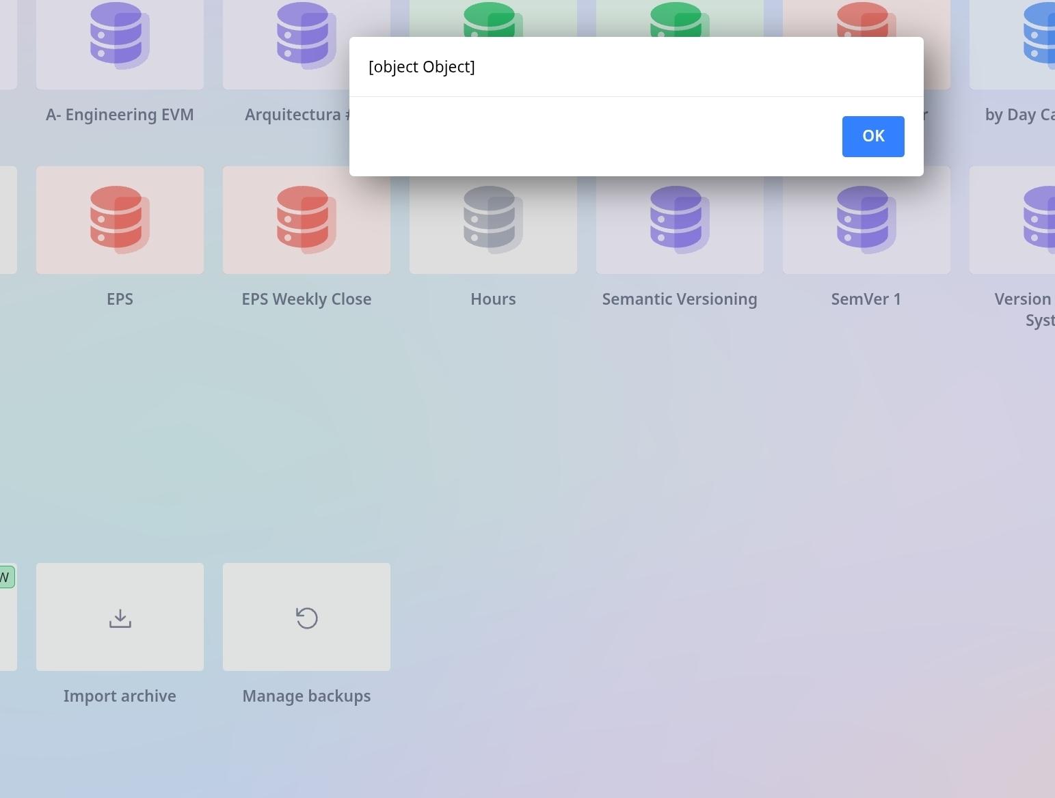The width and height of the screenshot is (1055, 798).
Task: Select the gray Hours database icon
Action: click(493, 219)
